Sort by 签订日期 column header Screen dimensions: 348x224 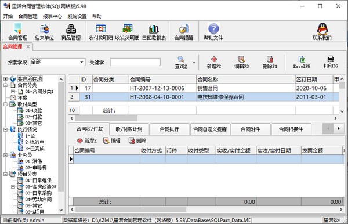[314, 80]
